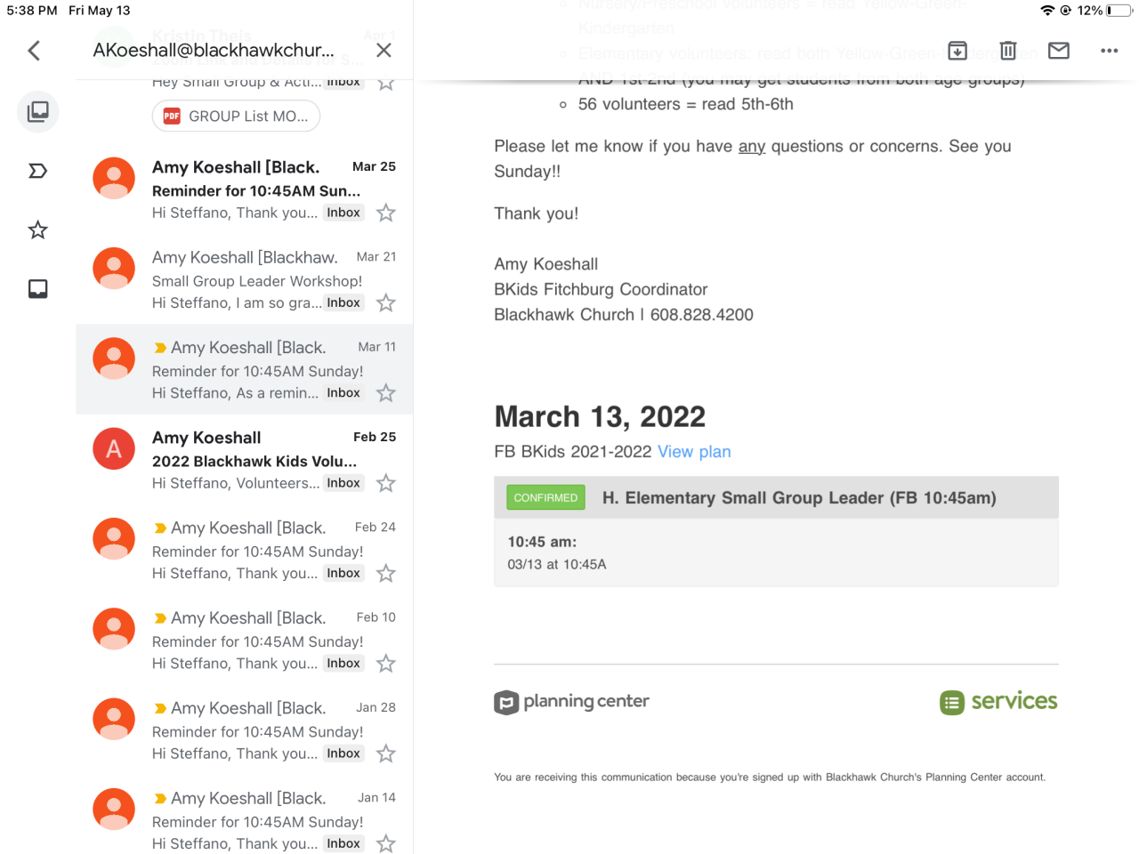Tap the battery indicator in status bar

tap(1119, 11)
